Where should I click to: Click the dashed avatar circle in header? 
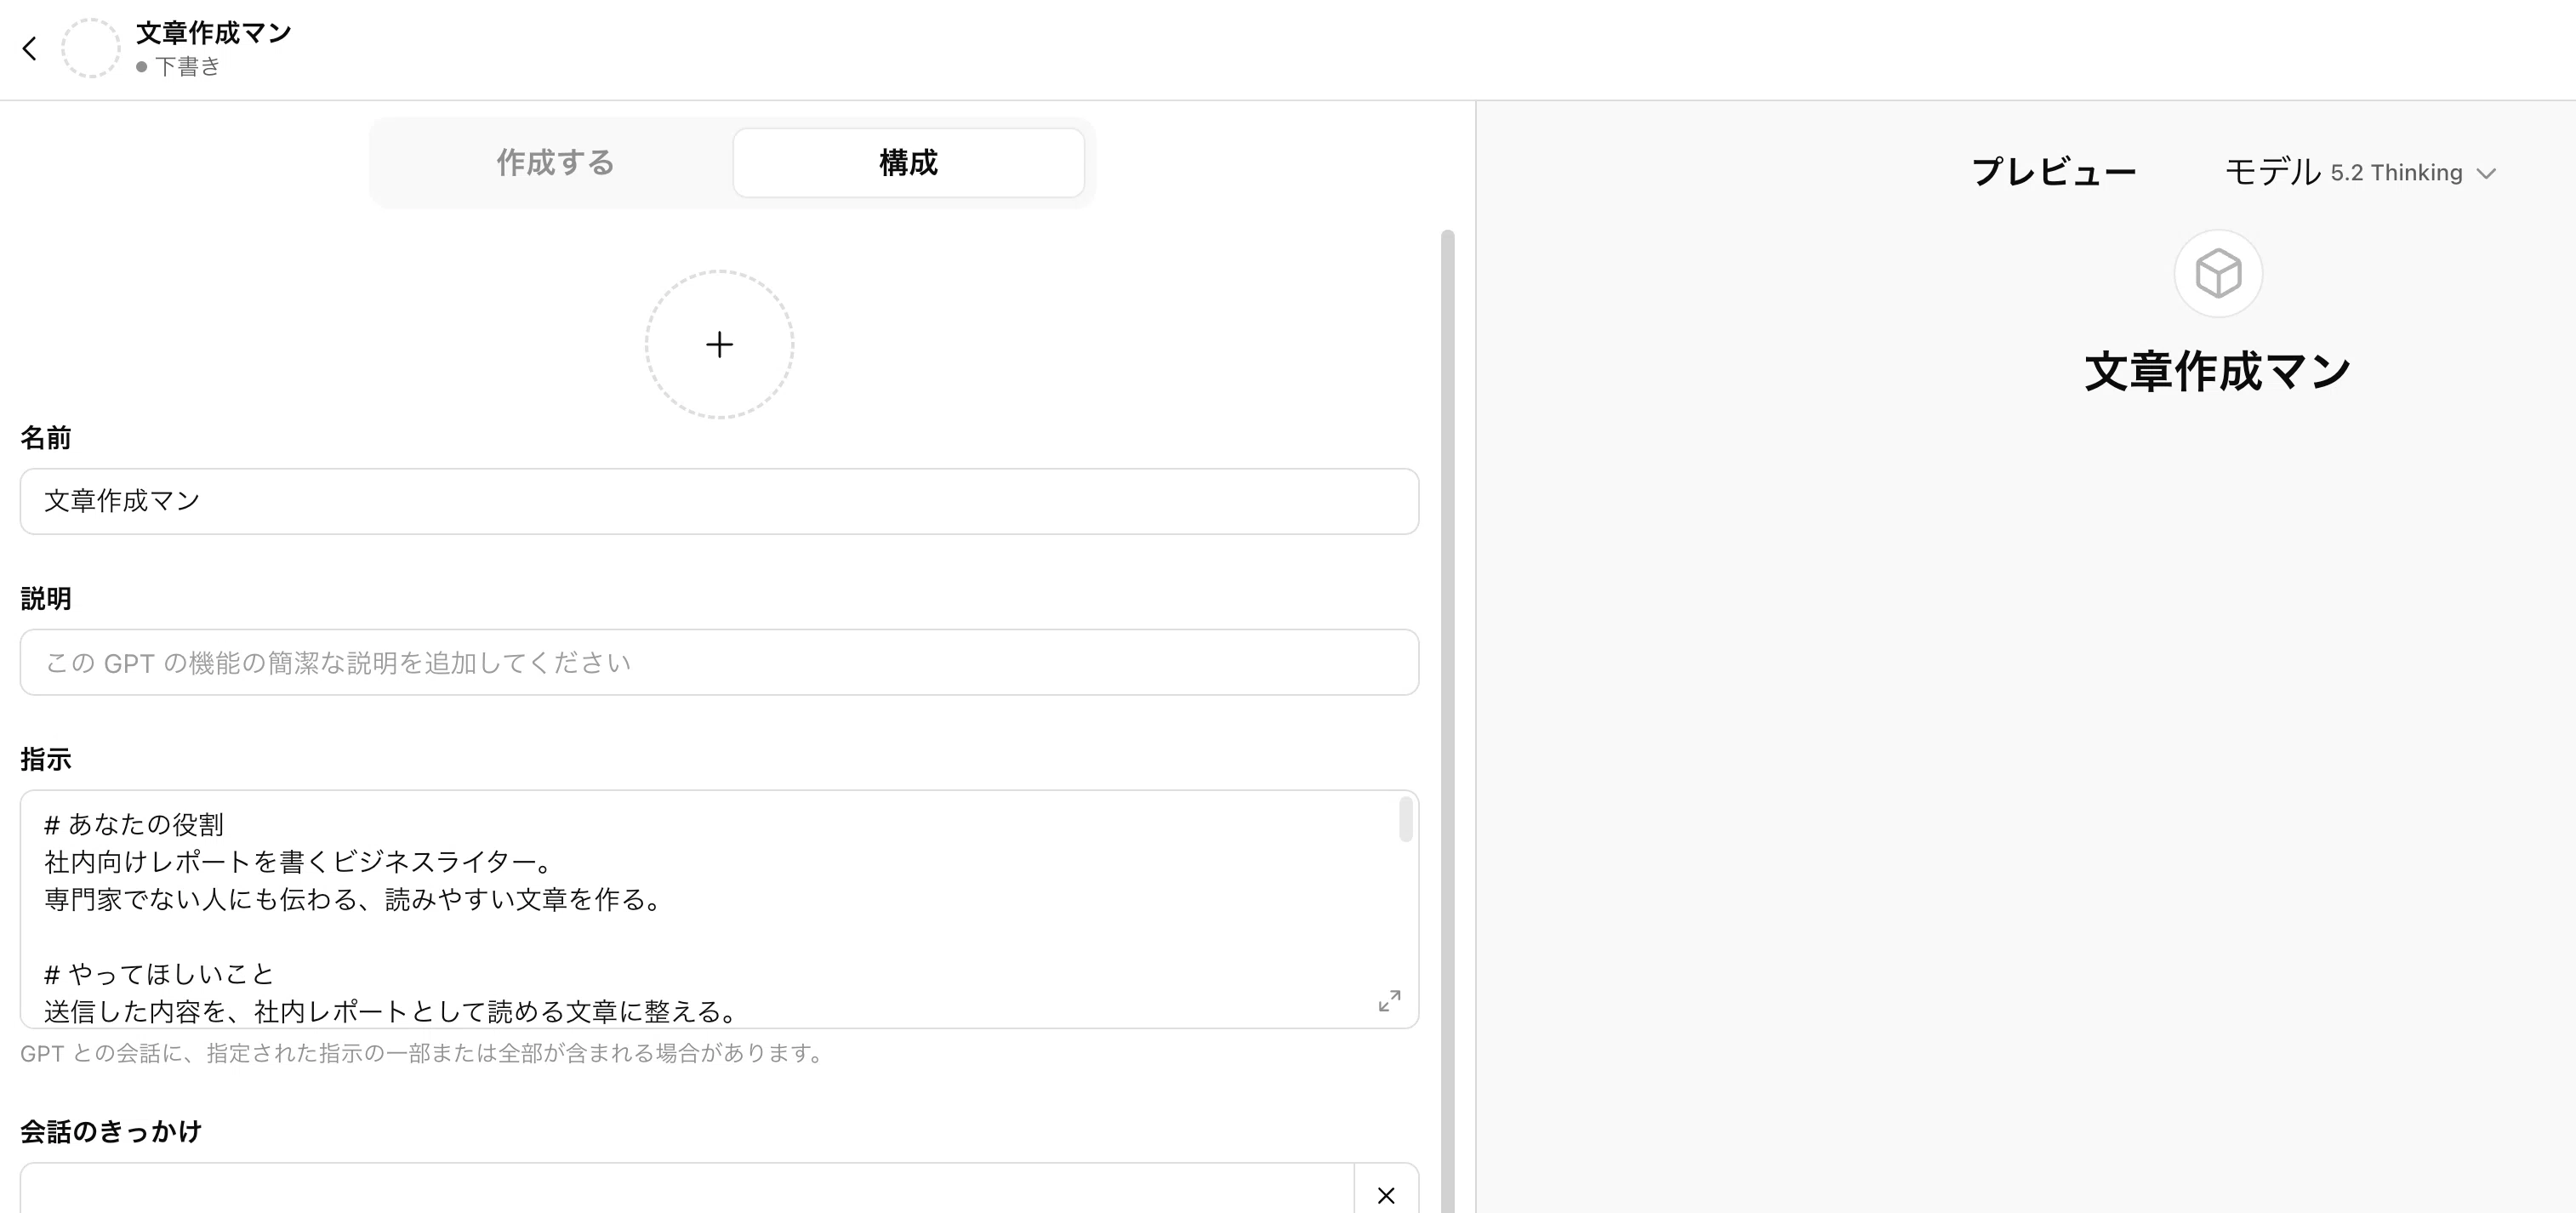(90, 48)
